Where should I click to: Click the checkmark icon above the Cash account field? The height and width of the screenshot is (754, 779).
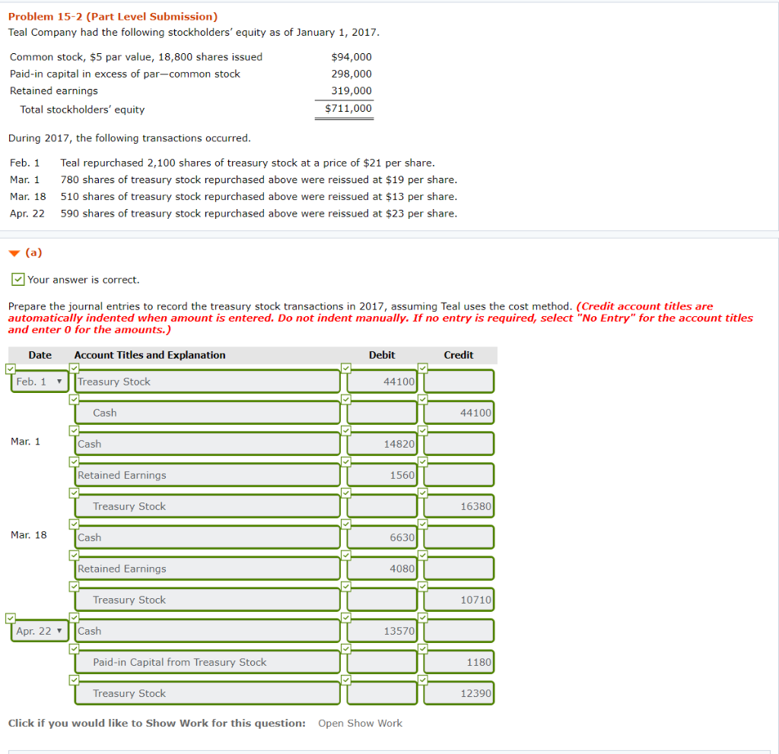point(74,399)
